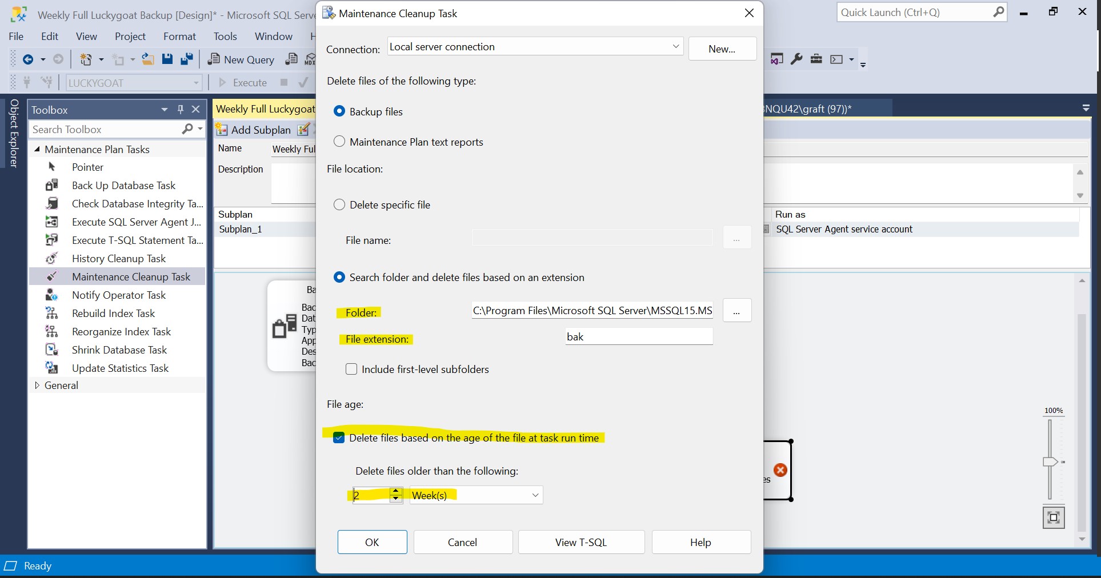Image resolution: width=1101 pixels, height=578 pixels.
Task: Click the View T-SQL button
Action: [580, 542]
